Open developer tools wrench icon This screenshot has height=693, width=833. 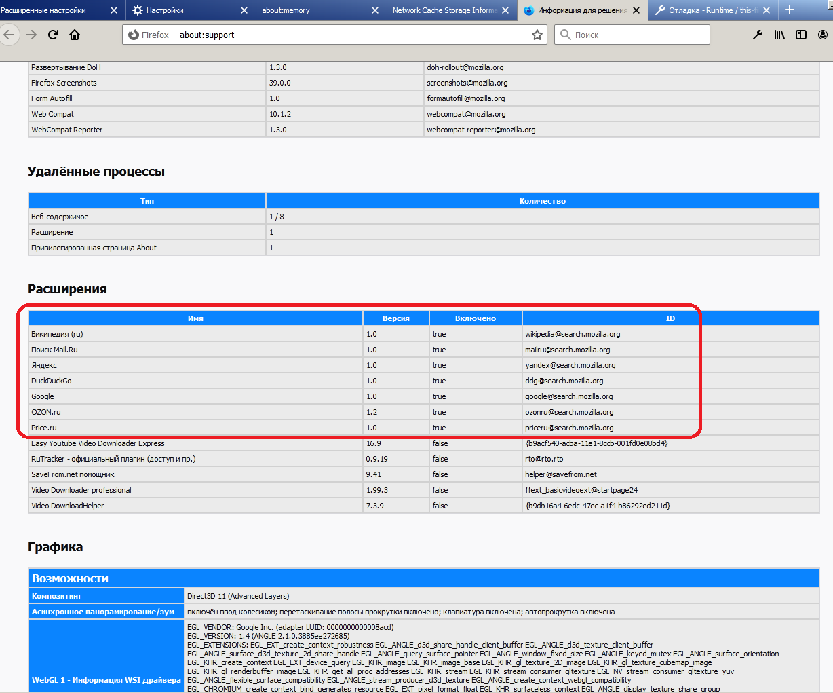[758, 35]
